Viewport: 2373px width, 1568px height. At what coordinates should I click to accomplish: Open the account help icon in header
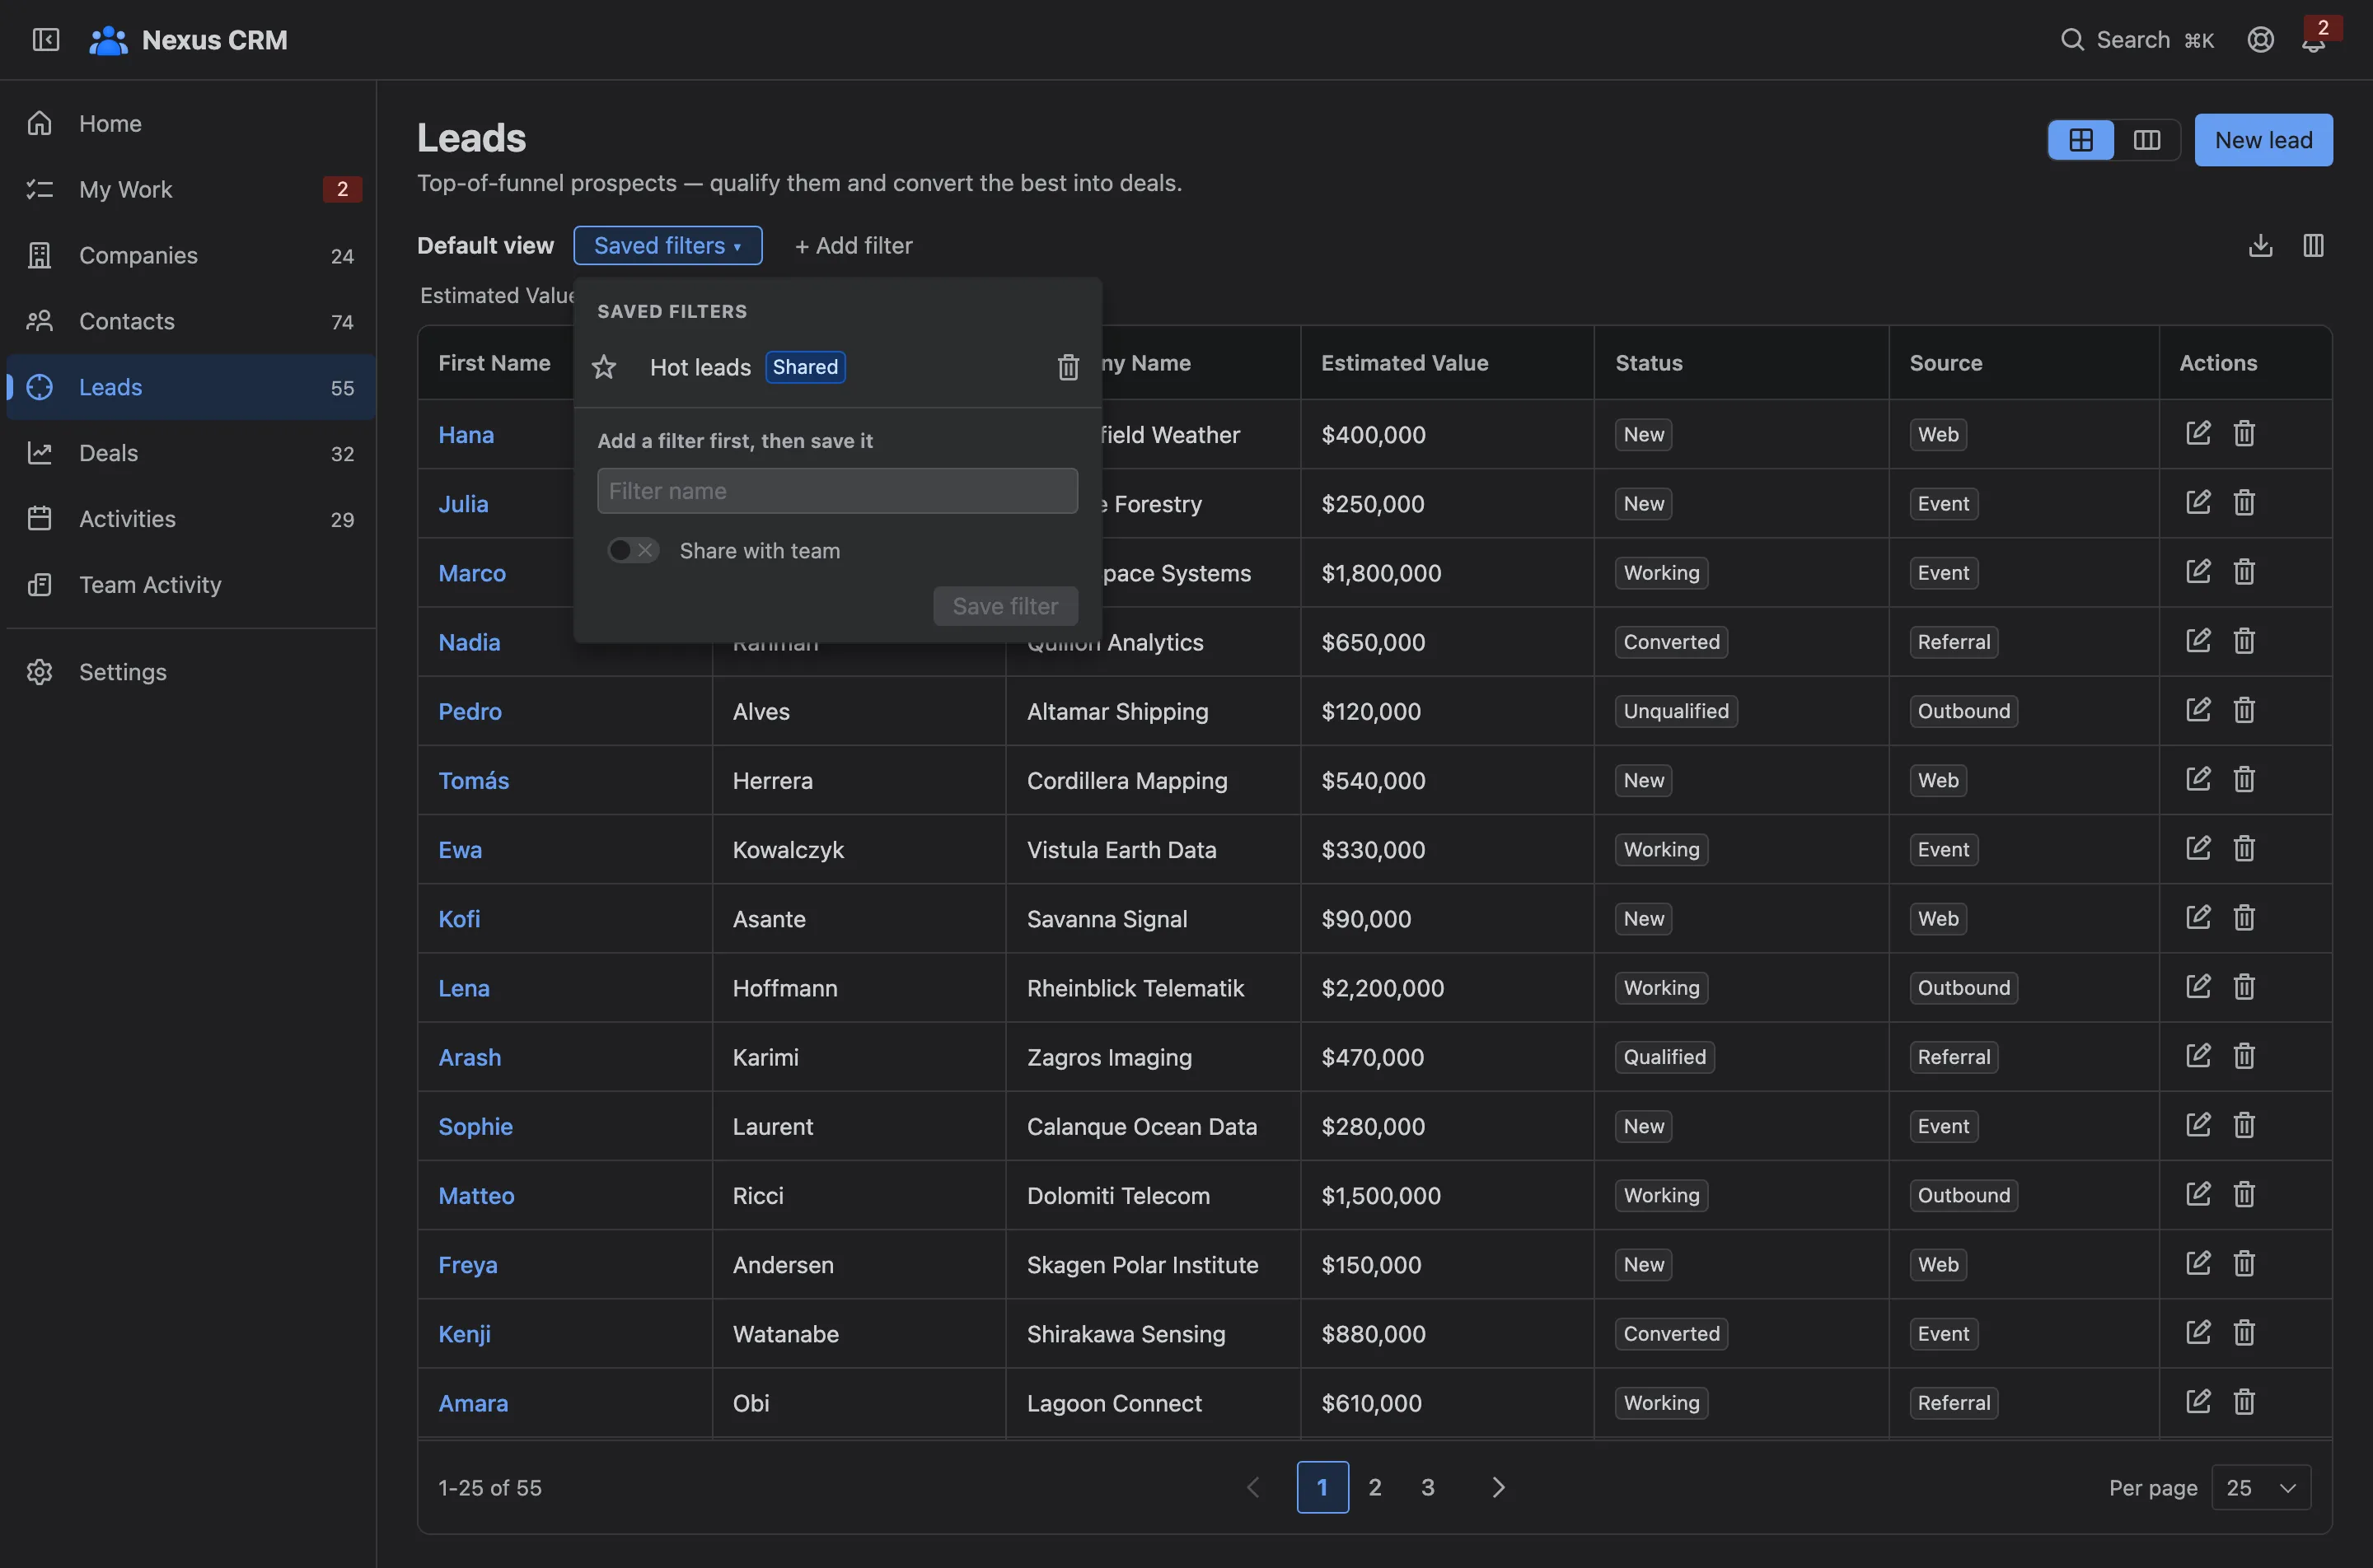tap(2261, 39)
